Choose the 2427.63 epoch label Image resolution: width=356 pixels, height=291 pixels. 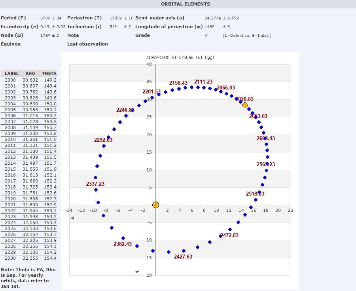[183, 257]
